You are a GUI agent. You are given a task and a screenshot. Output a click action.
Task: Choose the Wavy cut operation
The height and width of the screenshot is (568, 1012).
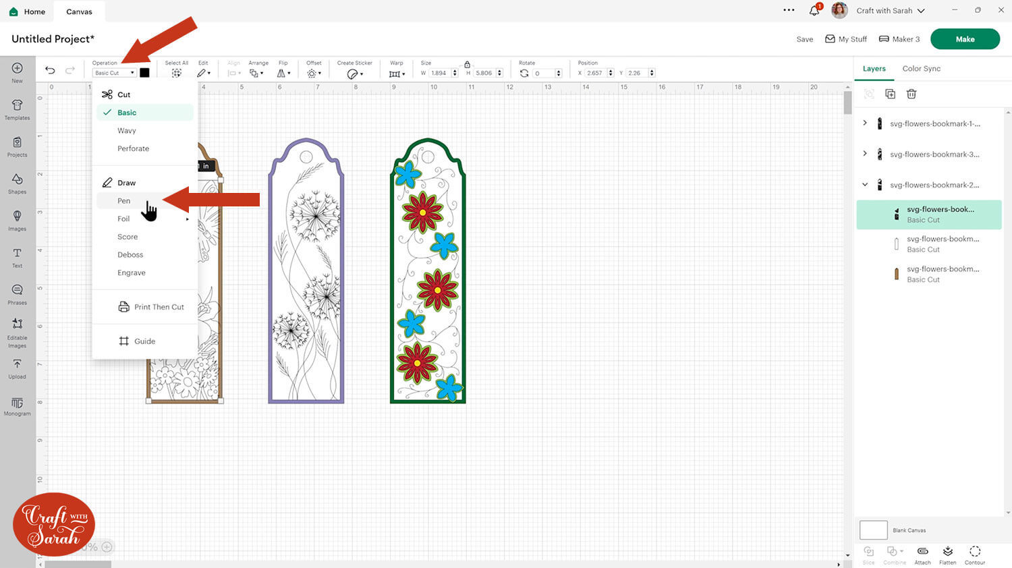[x=127, y=131]
